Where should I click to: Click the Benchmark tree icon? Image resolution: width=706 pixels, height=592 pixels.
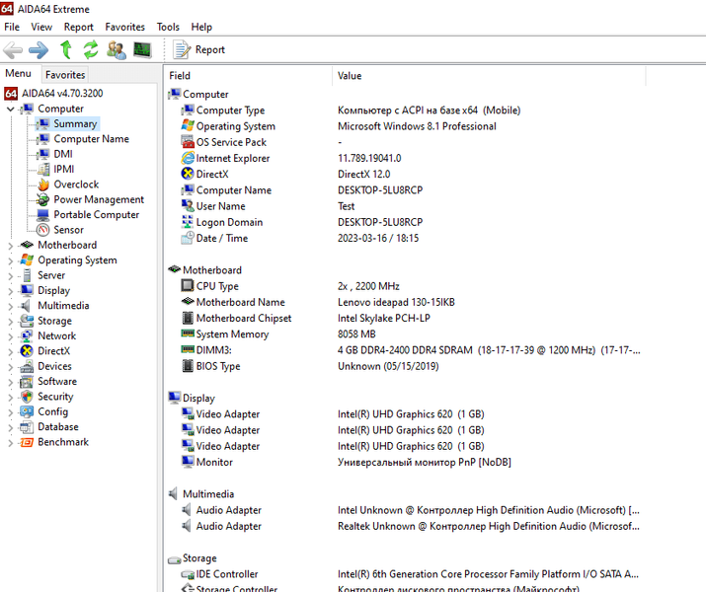(27, 442)
